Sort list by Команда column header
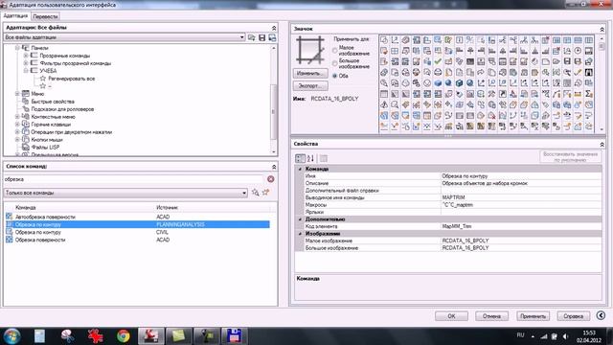Screen dimensions: 613x345 [x=26, y=208]
